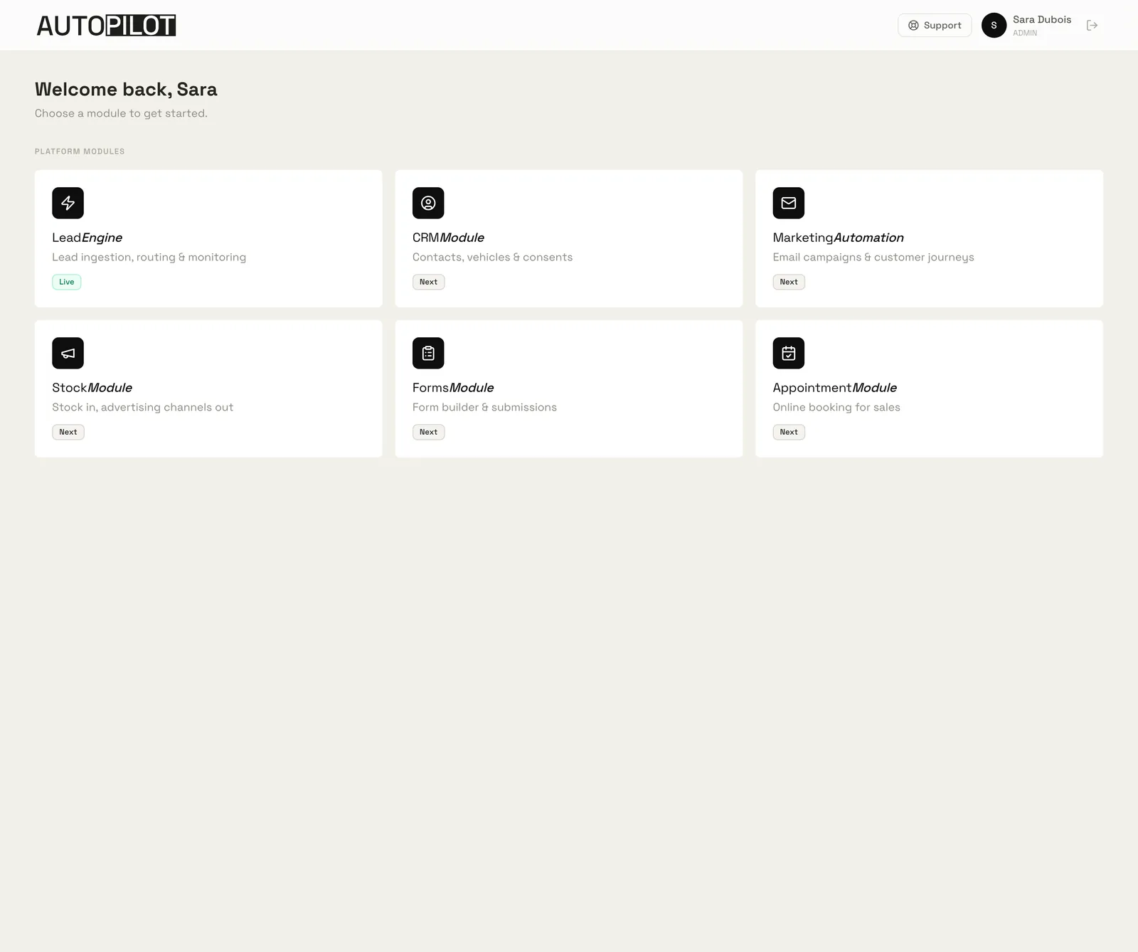Open the LeadEngine title

[87, 238]
